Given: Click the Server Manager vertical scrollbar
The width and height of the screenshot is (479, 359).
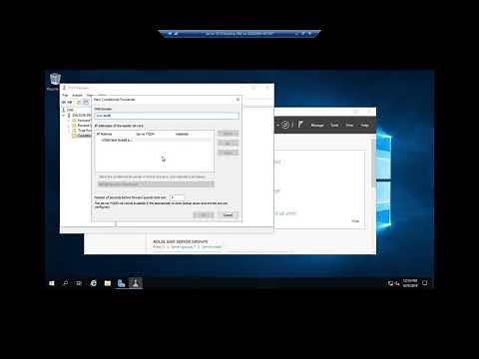Looking at the screenshot, I should [373, 163].
